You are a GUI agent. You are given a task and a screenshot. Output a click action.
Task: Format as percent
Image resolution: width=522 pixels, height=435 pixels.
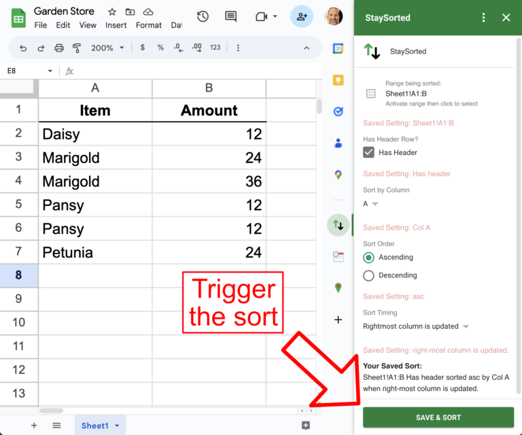160,48
